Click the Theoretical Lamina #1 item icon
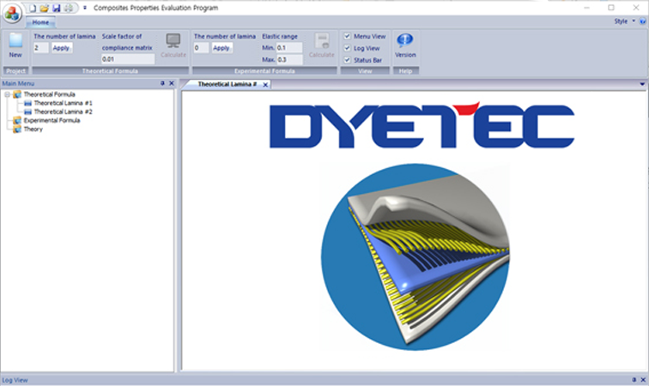Image resolution: width=649 pixels, height=386 pixels. point(27,103)
